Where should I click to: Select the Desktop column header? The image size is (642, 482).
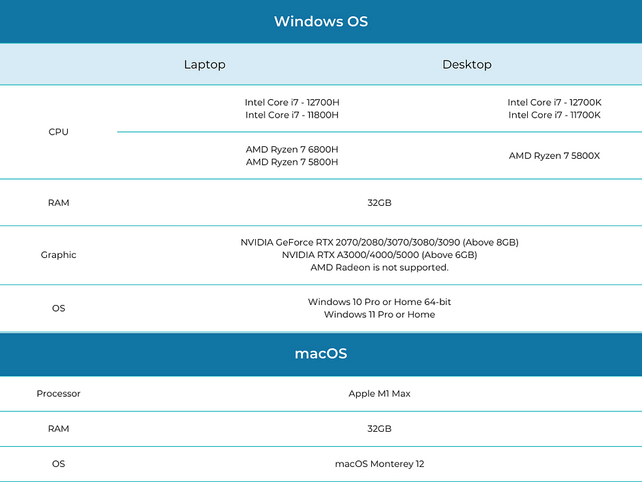point(467,64)
